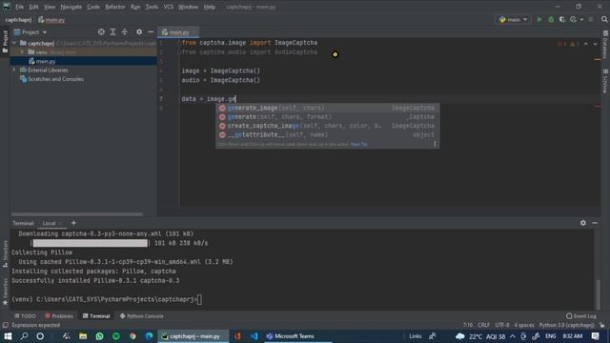Add new terminal session with plus icon

pos(73,223)
